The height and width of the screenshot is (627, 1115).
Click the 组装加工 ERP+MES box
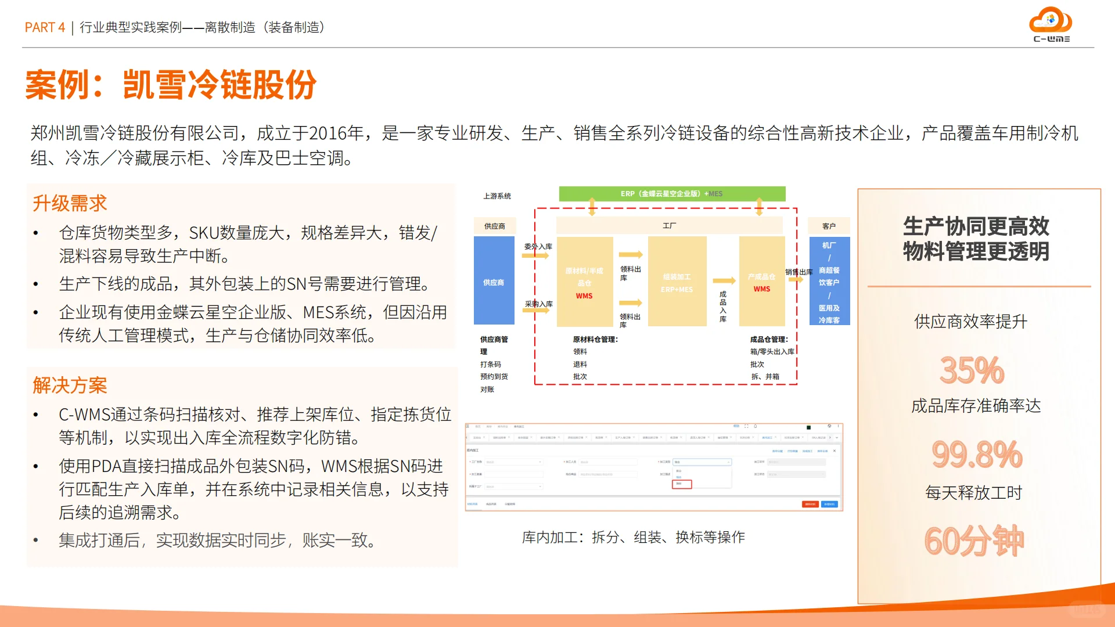click(677, 282)
